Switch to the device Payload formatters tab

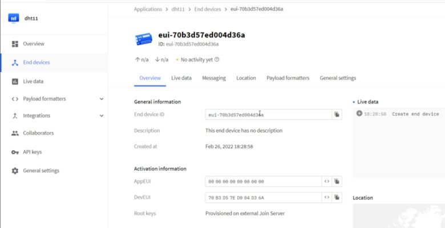tap(288, 78)
